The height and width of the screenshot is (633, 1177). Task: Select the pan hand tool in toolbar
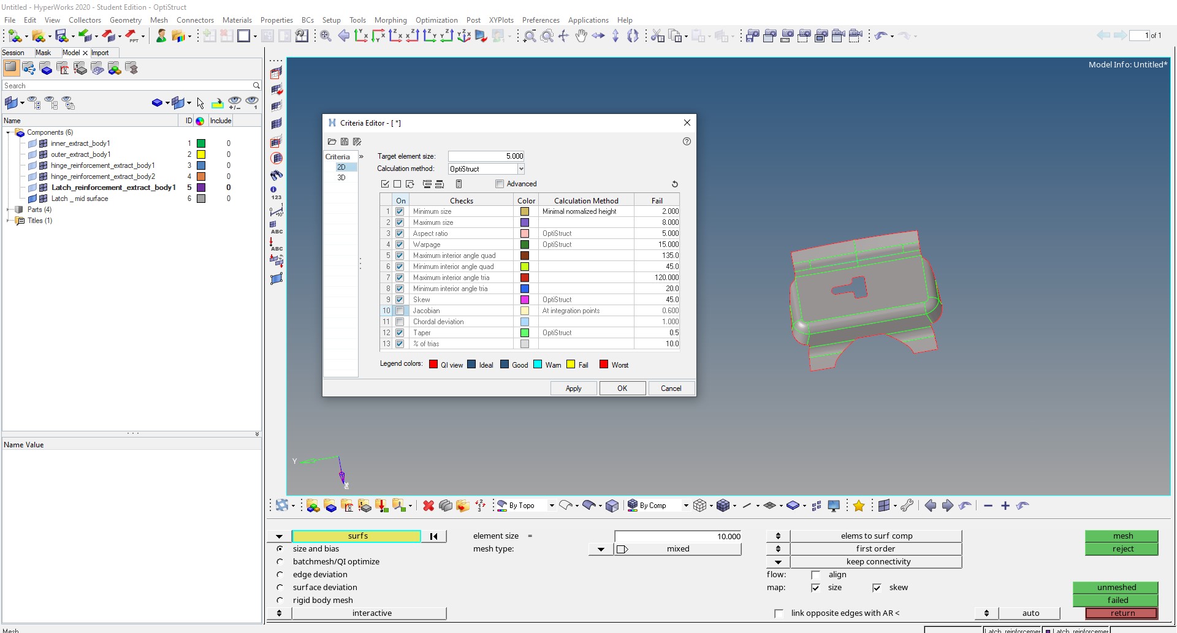[581, 36]
